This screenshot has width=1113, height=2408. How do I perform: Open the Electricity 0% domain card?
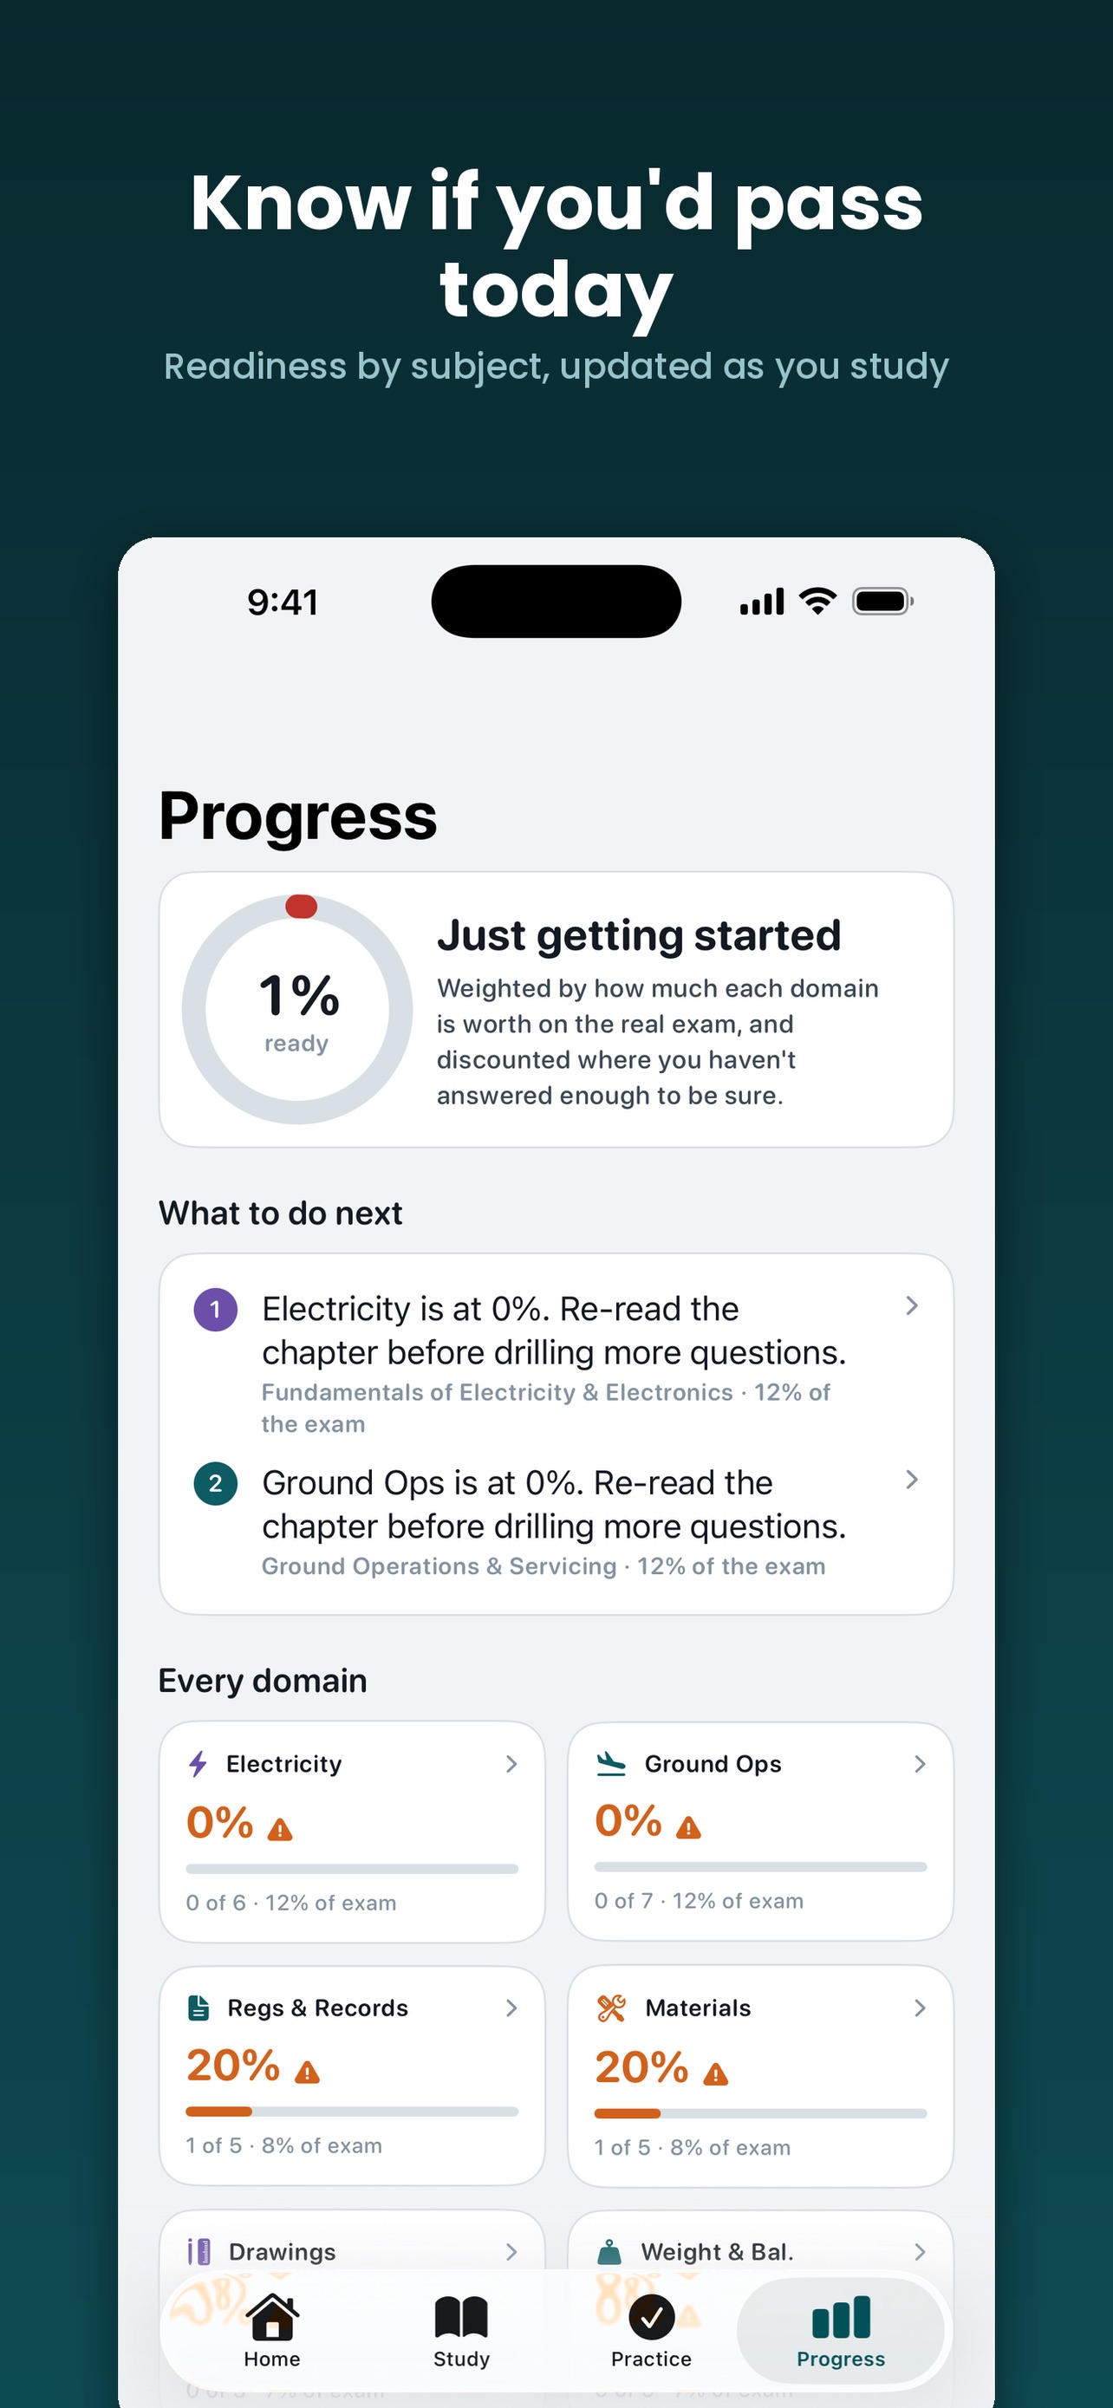(352, 1832)
